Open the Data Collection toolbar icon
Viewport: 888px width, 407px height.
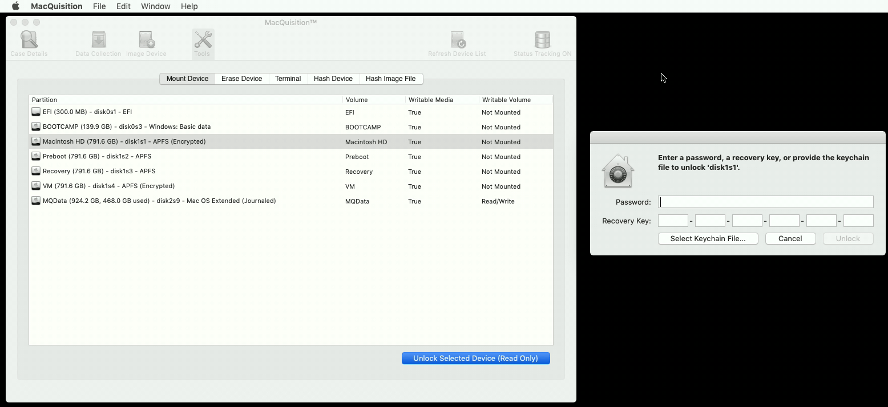coord(99,40)
